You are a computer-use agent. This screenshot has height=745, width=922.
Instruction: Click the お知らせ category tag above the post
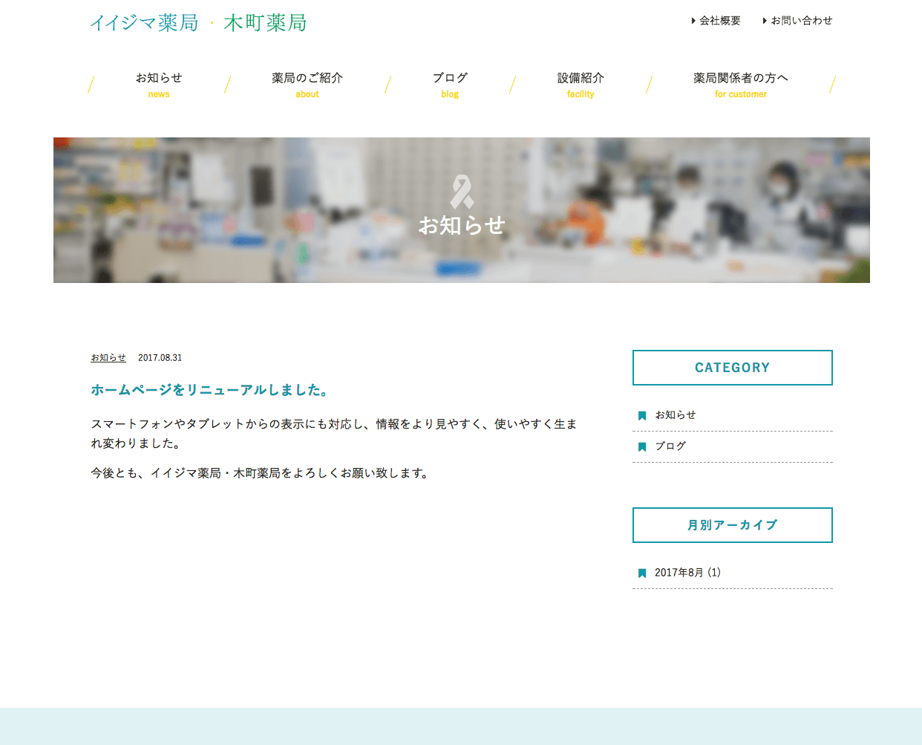click(x=108, y=358)
